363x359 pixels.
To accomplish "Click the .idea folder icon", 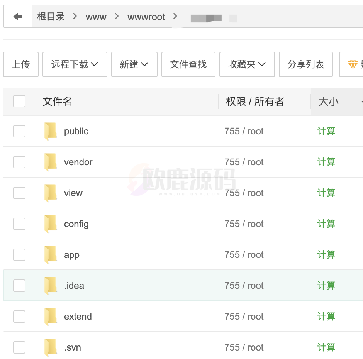I will tap(51, 286).
